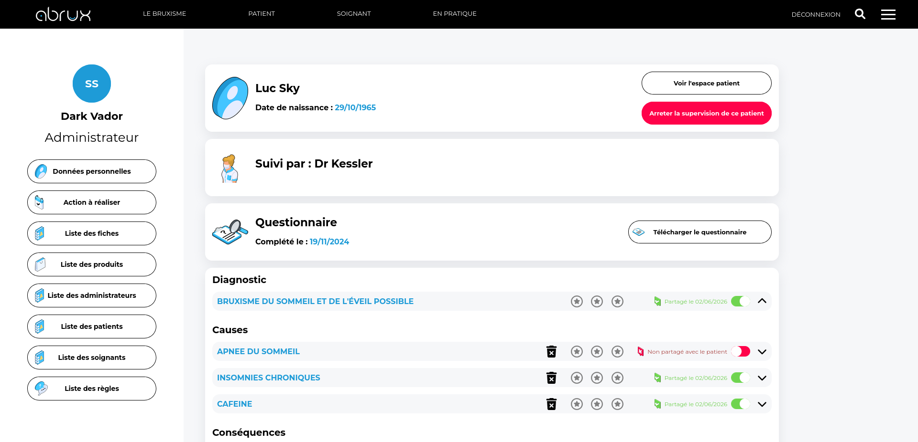918x442 pixels.
Task: Expand the APNEE DU SOMMEIL row
Action: click(x=762, y=352)
